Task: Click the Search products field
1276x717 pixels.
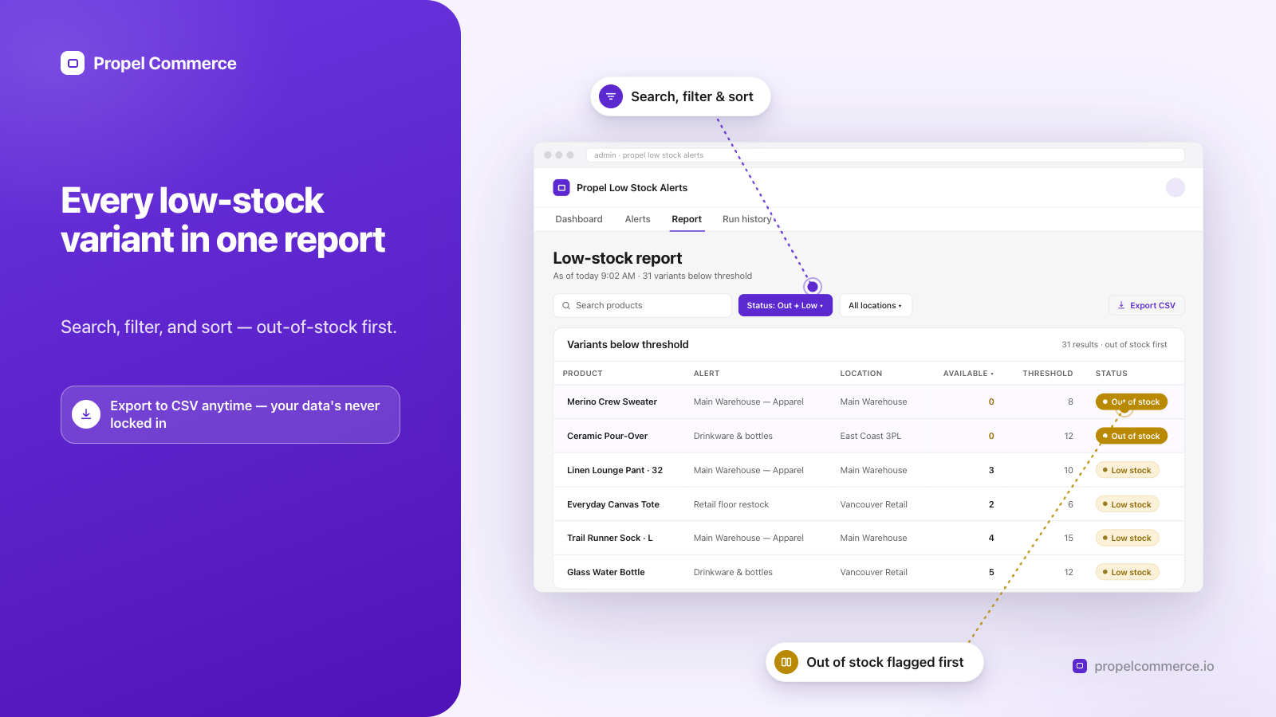Action: (642, 305)
